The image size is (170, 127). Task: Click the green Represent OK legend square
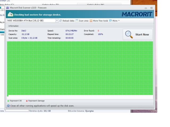coord(8,101)
